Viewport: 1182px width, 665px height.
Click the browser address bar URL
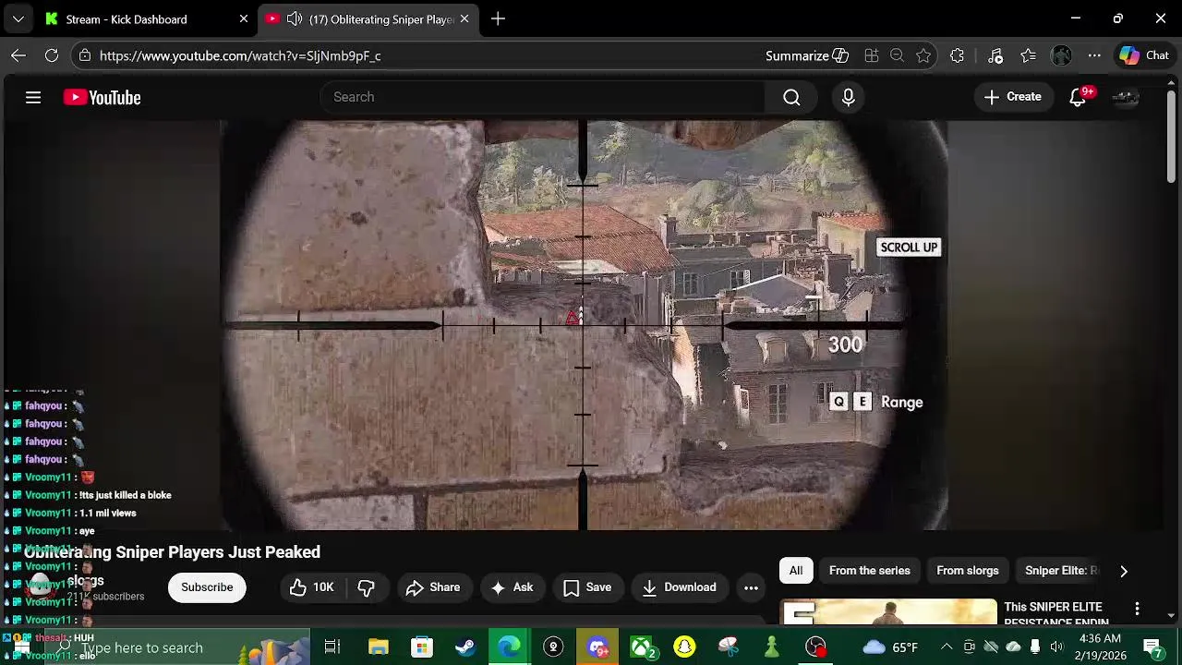click(x=240, y=55)
